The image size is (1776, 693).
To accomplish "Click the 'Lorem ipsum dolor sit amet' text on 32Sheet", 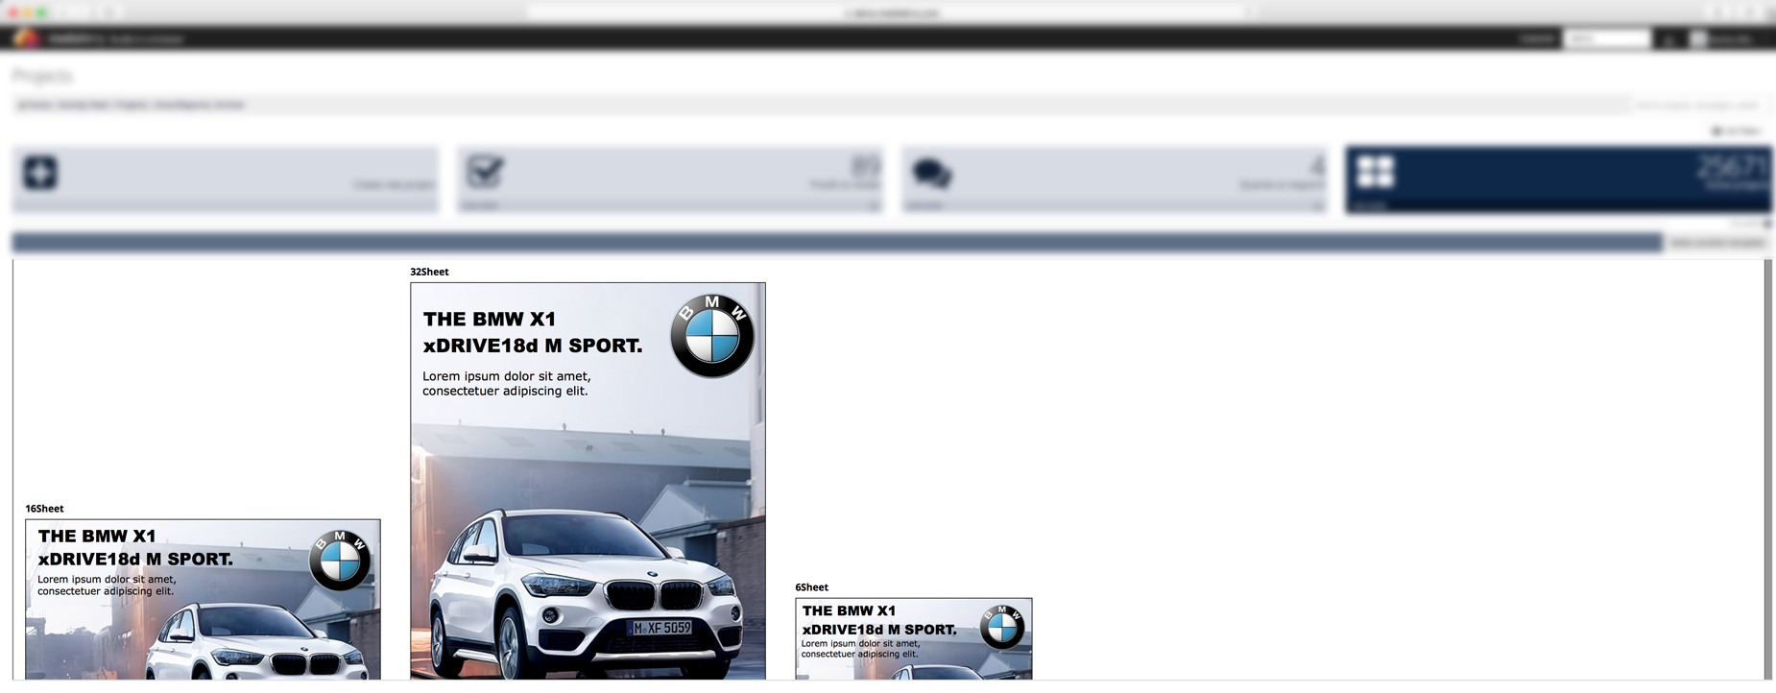I will coord(507,376).
